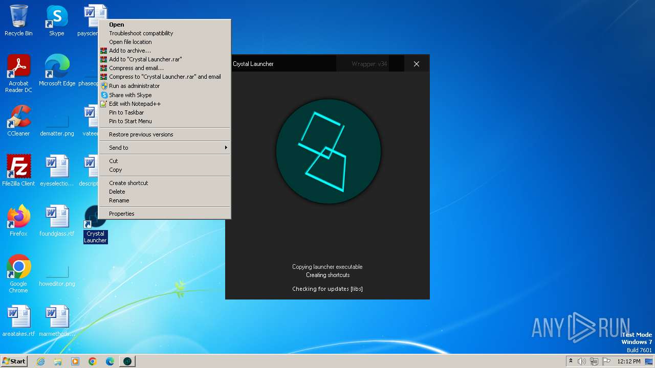This screenshot has width=655, height=368.
Task: Select areatakes.rtf document on desktop
Action: (18, 320)
